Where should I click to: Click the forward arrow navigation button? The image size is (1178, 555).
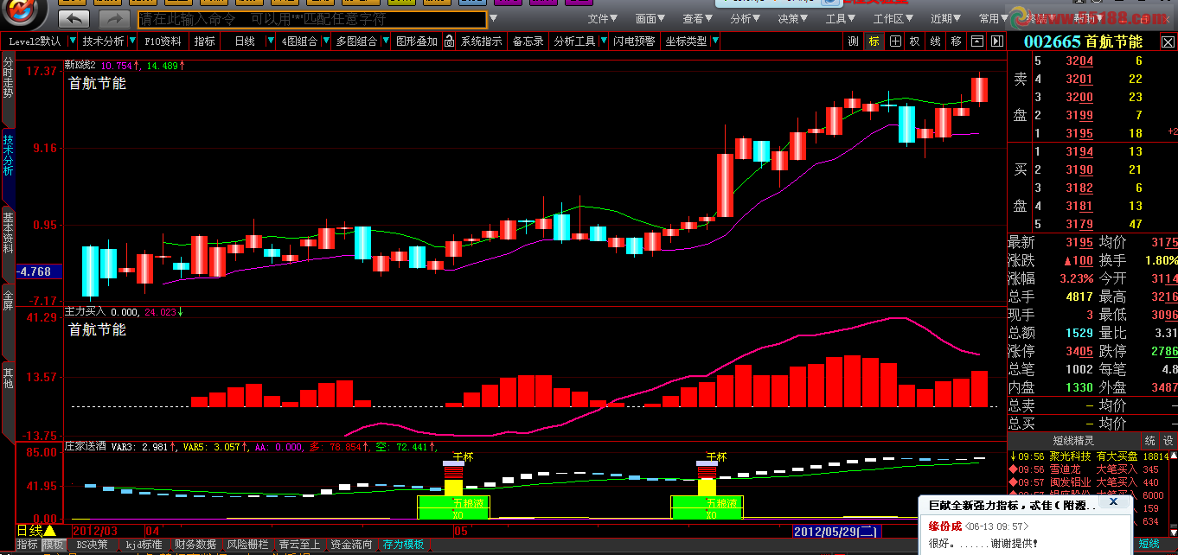point(113,18)
